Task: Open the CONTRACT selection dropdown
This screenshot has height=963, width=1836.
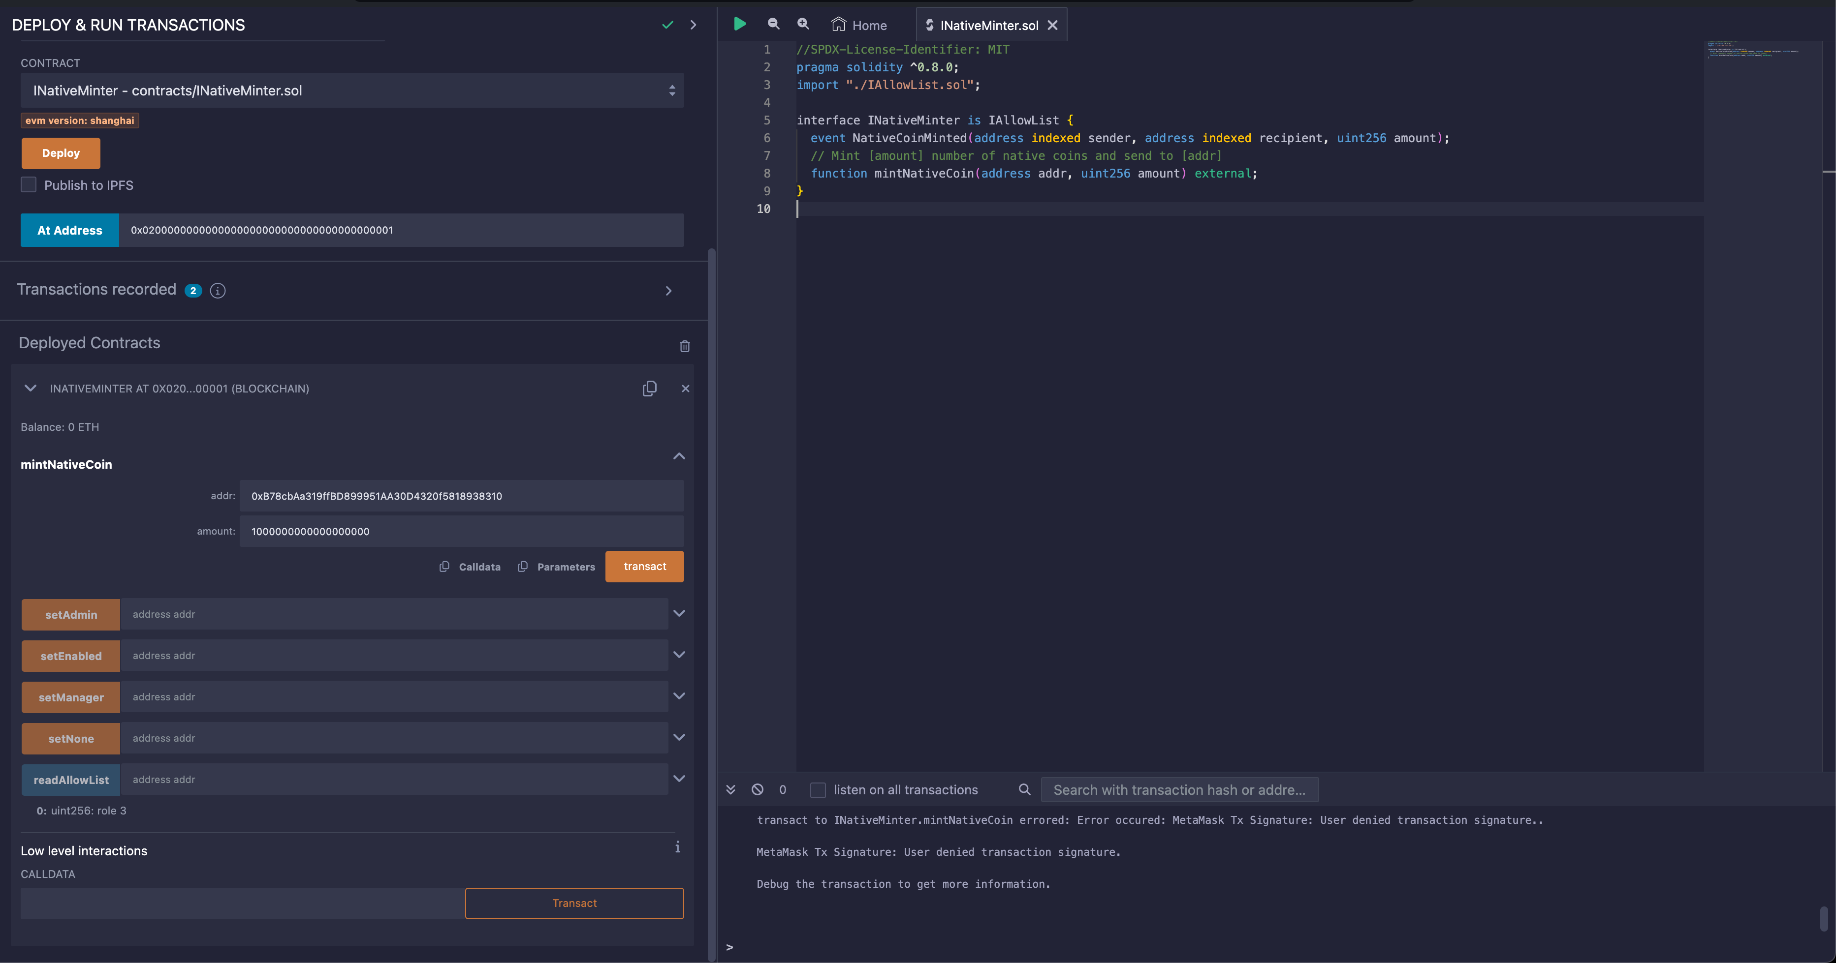Action: point(352,90)
